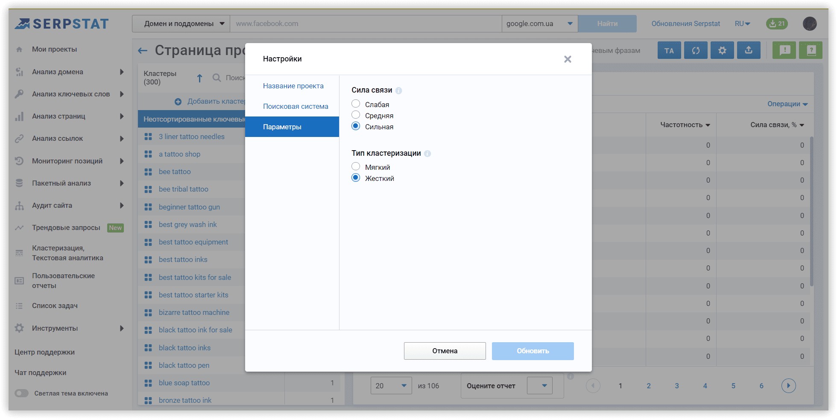Click the green feedback exclamation icon
This screenshot has width=837, height=419.
[x=784, y=50]
